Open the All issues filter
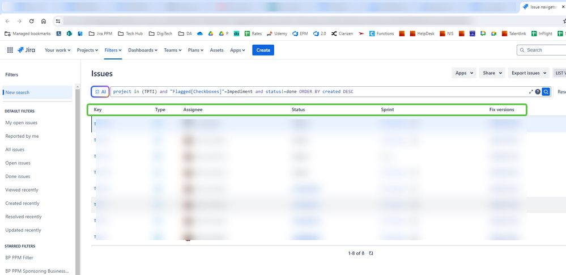 point(15,150)
